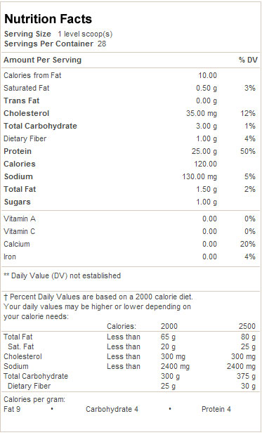Select the Dietary Fiber 30 g value
262x435 pixels.
(248, 387)
